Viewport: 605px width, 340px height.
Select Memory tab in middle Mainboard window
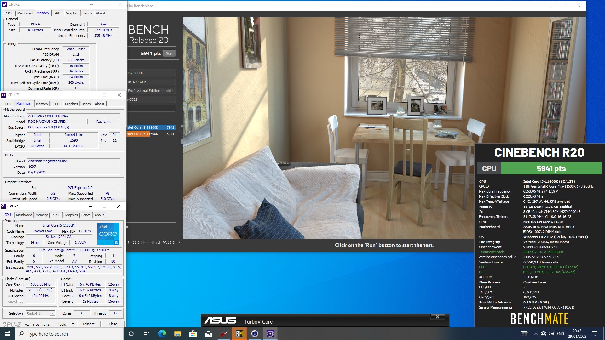tap(42, 104)
